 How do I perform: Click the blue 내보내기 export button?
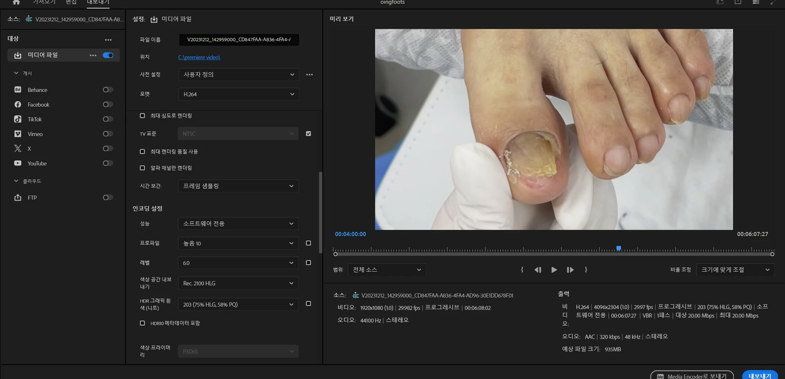point(760,376)
